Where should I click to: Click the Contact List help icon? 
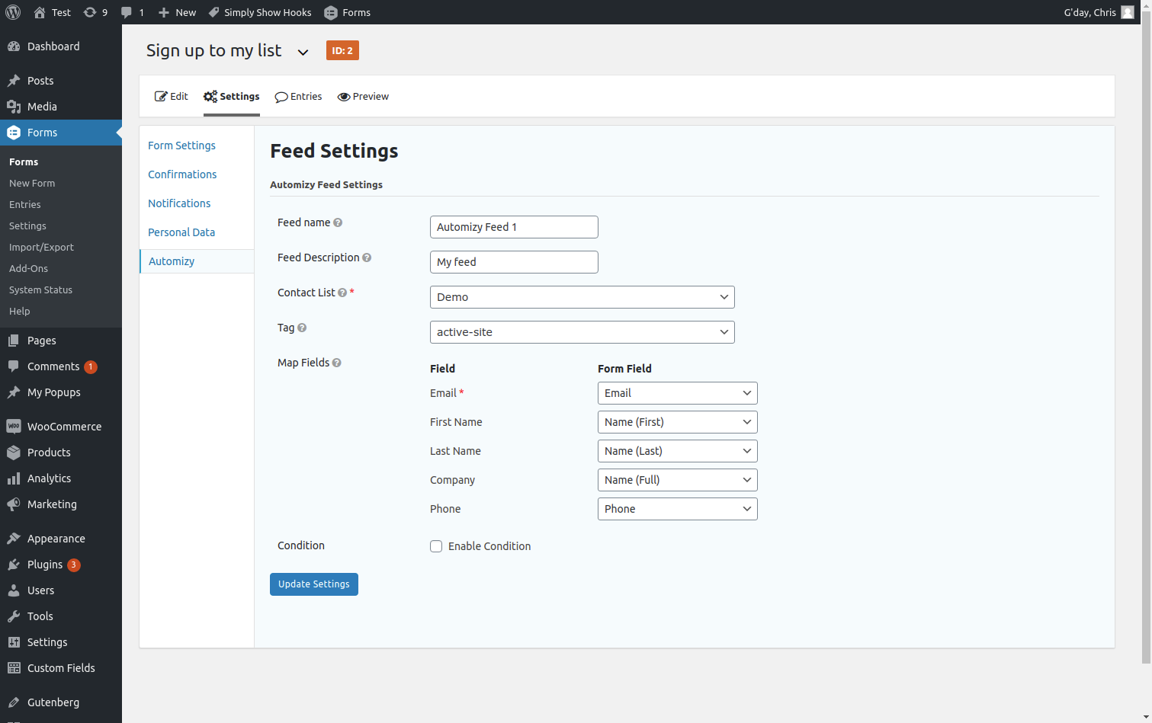tap(342, 293)
